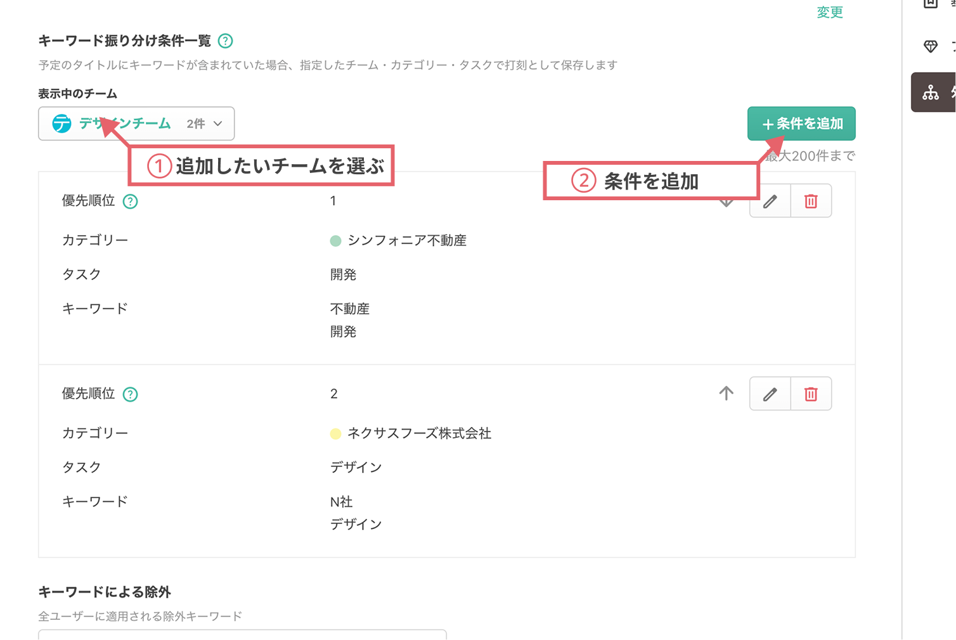Image resolution: width=956 pixels, height=640 pixels.
Task: Edit the priority 2 condition with the pencil icon
Action: pos(770,394)
